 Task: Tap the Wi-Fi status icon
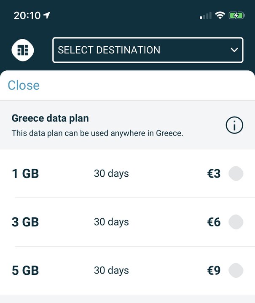pos(220,15)
